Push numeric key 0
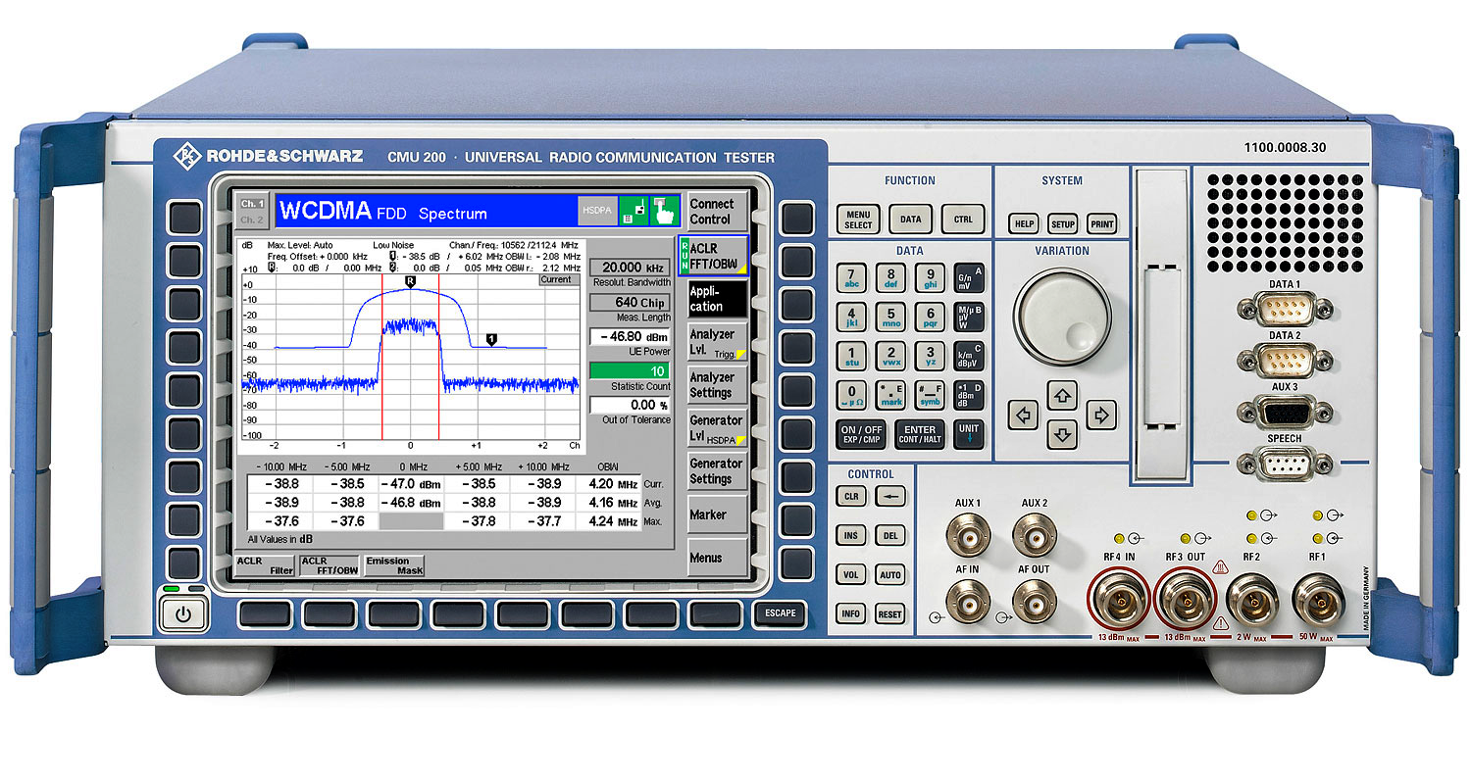 tap(851, 395)
